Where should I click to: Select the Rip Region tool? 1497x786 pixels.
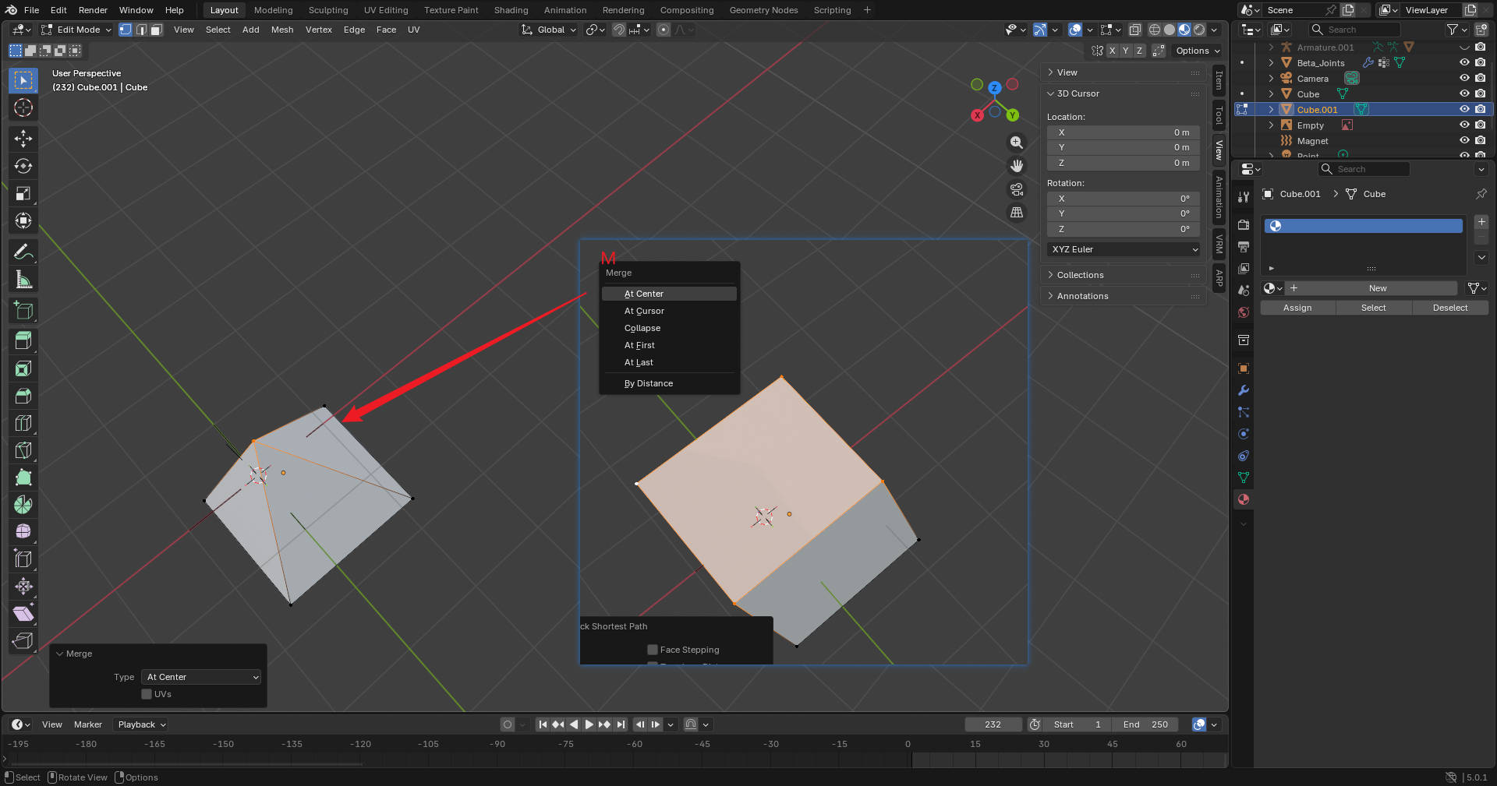(23, 640)
